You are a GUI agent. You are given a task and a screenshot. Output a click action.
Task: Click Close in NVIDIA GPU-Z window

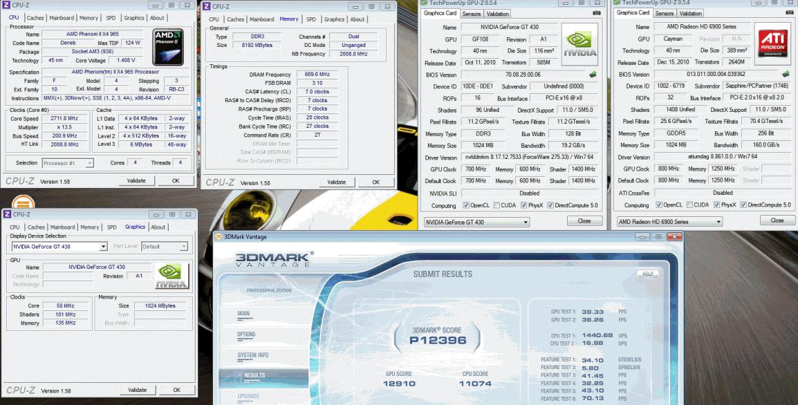point(584,221)
